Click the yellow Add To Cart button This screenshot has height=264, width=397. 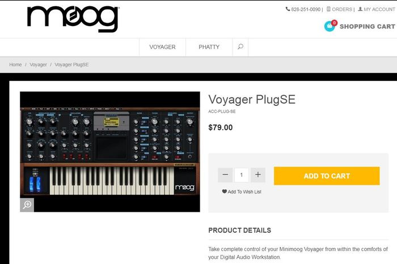tap(327, 176)
